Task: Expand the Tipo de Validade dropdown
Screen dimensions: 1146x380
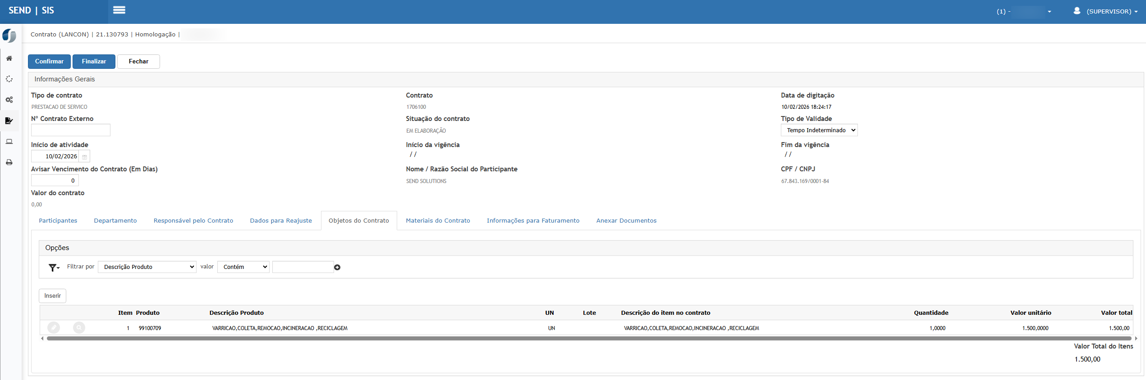Action: click(819, 130)
